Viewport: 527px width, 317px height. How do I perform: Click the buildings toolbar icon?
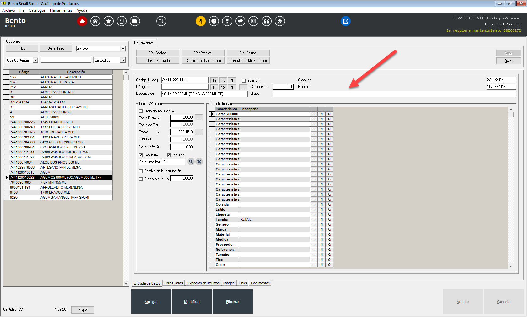(x=135, y=21)
